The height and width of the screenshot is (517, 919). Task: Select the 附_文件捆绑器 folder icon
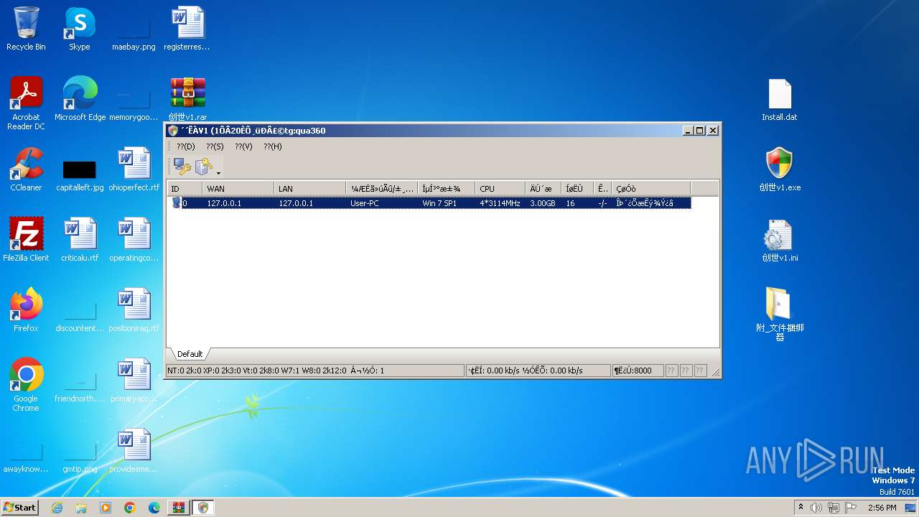780,315
